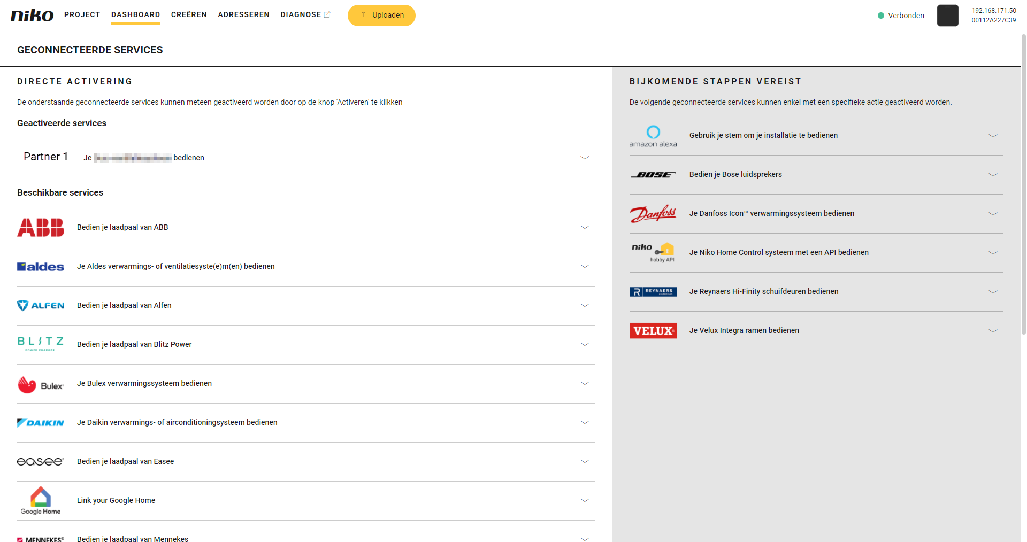Click the ABB logo

click(x=41, y=227)
